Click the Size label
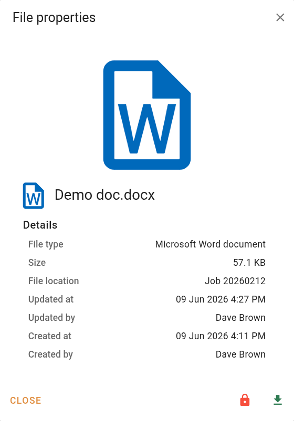 (x=37, y=263)
